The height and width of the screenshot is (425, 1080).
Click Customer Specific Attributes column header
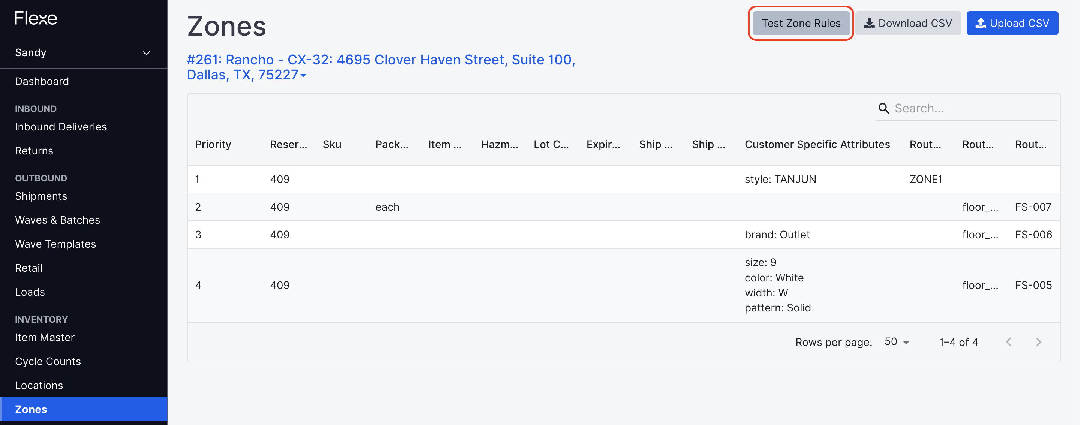(x=817, y=144)
